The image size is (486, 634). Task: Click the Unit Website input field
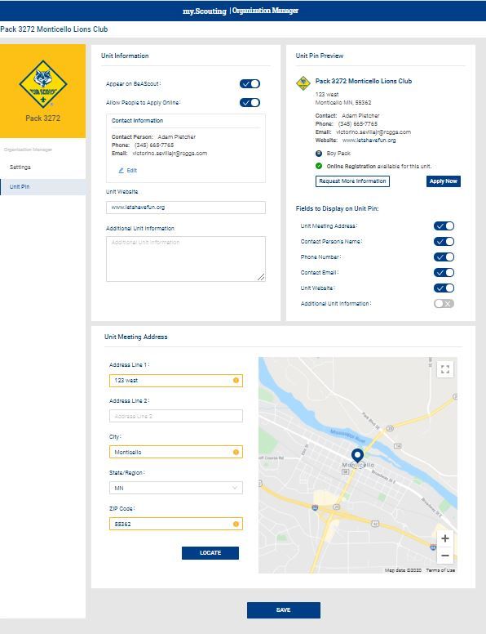186,208
